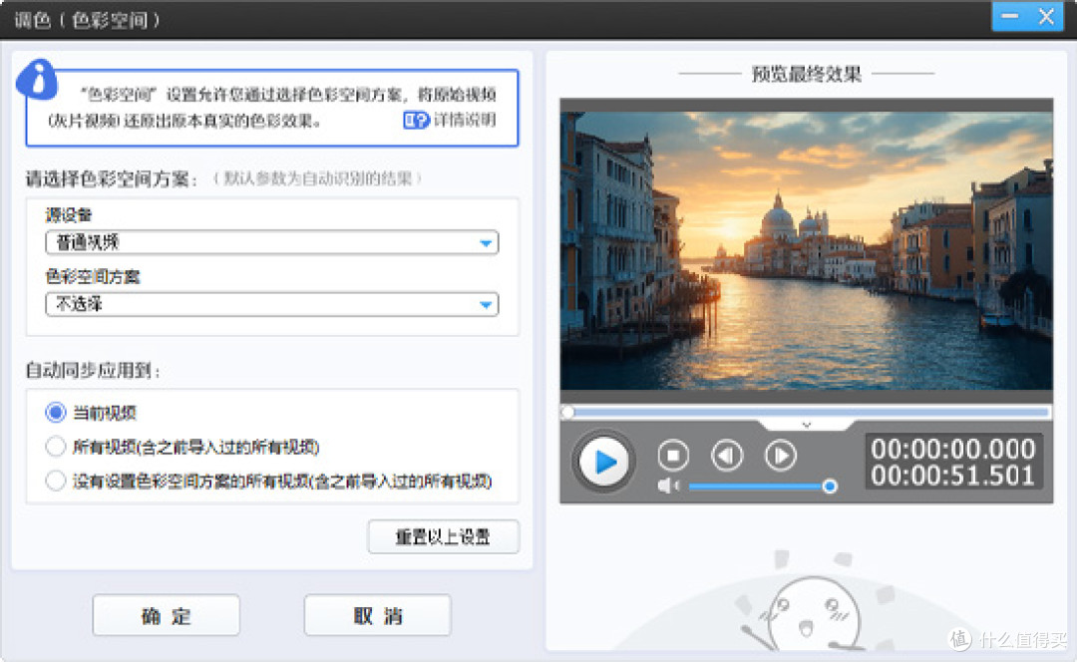Cancel with the 取消 button
This screenshot has width=1077, height=662.
click(378, 615)
